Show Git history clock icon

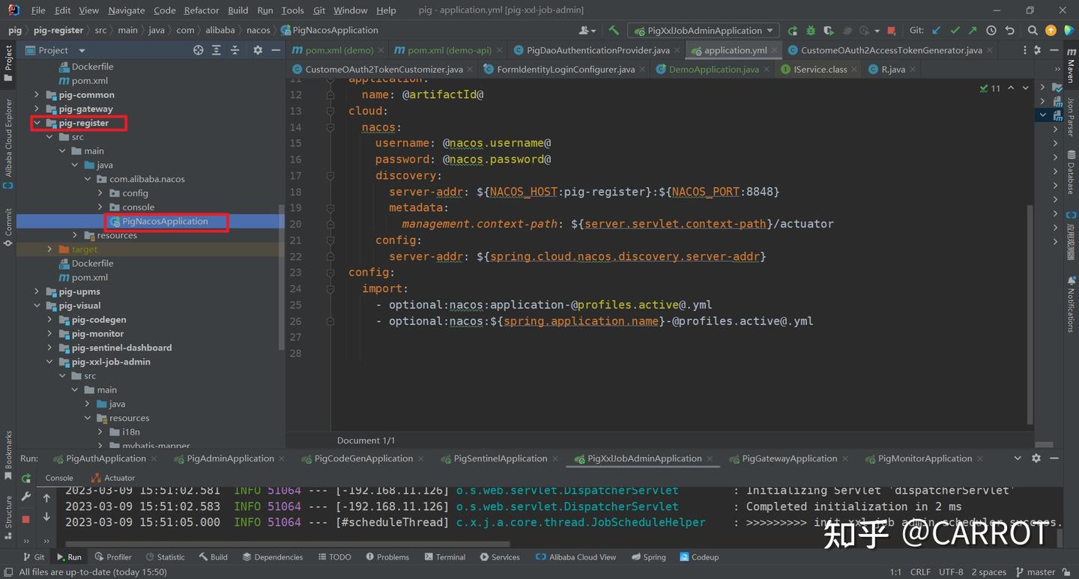991,31
